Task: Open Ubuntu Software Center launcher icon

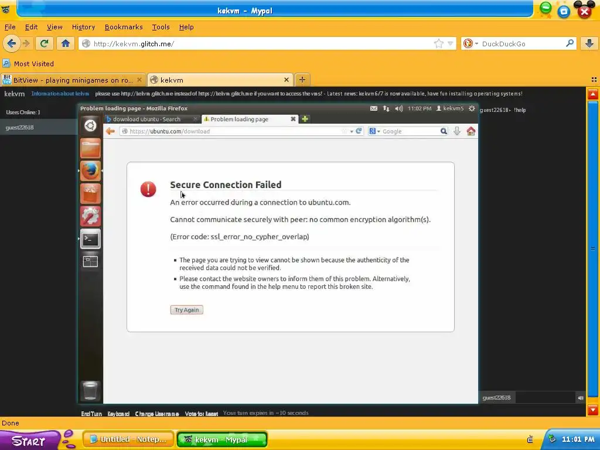Action: (90, 193)
